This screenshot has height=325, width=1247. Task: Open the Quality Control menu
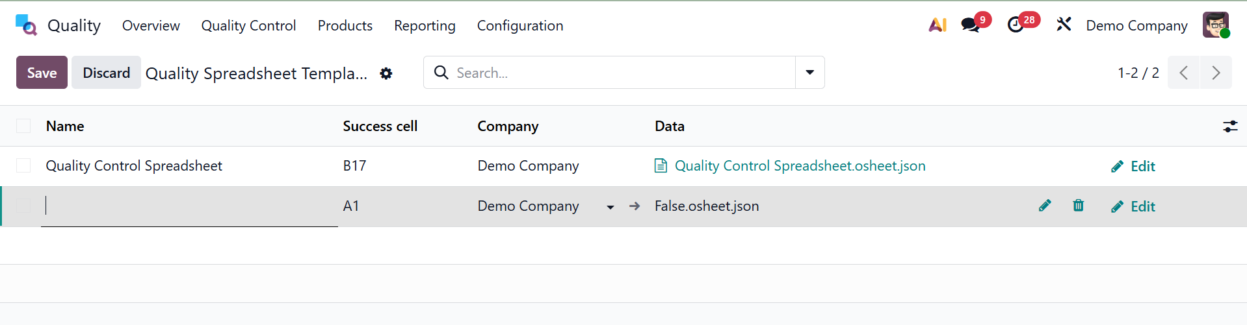(248, 25)
